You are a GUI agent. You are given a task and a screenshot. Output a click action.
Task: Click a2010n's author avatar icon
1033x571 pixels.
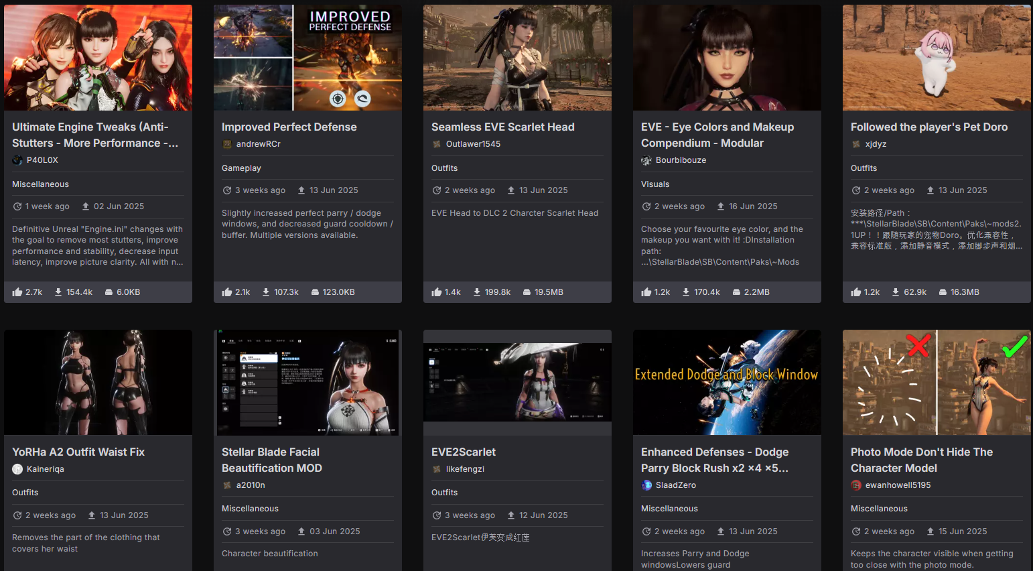coord(227,485)
